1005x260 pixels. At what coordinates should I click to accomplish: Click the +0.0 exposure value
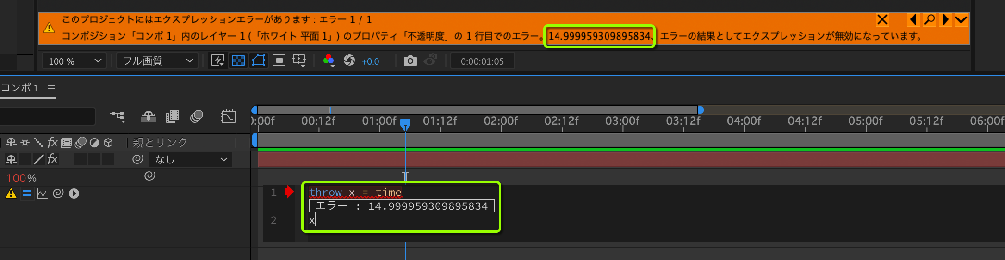click(x=370, y=61)
